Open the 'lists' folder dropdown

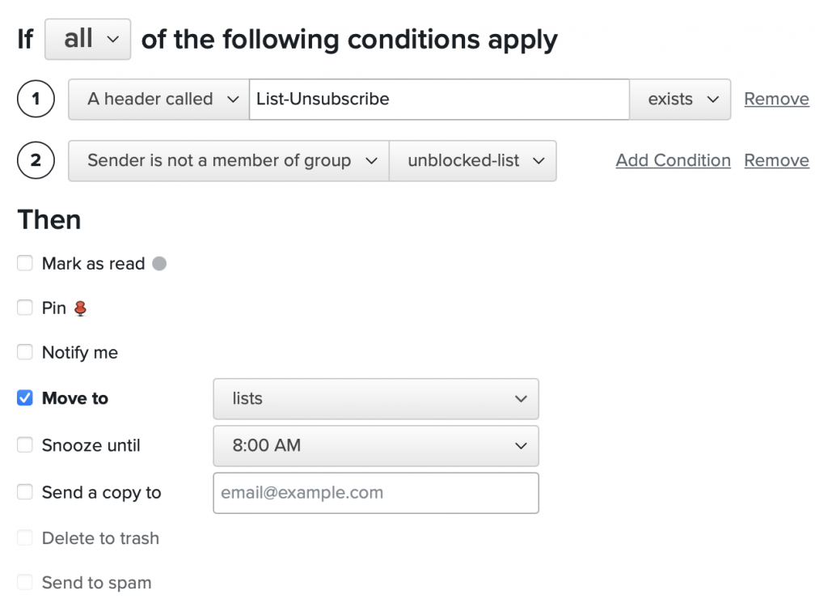tap(376, 398)
